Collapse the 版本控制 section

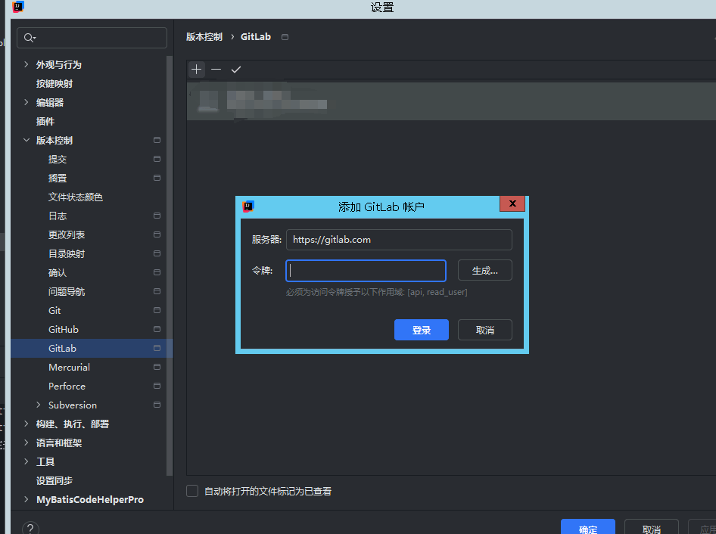click(x=26, y=140)
